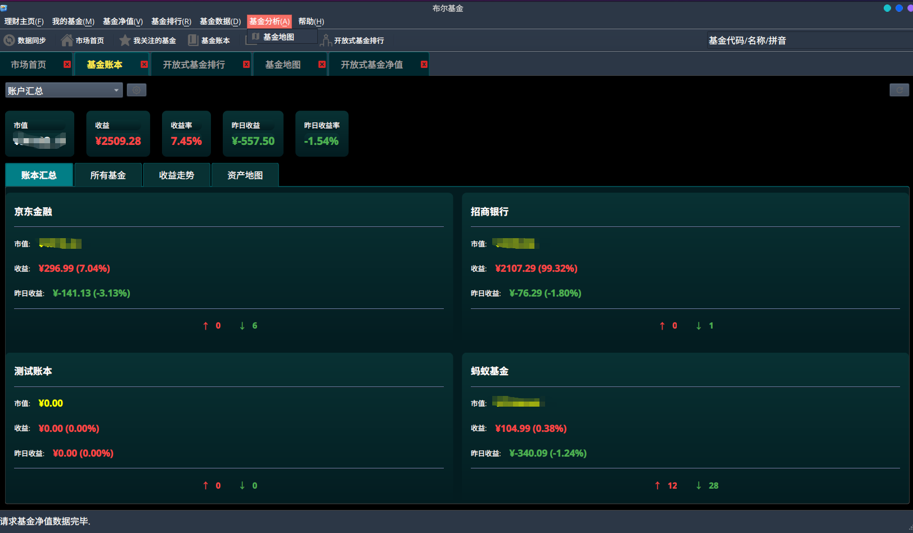Click 招商银行 昨日收益 ¥-76.29 (-1.80%)

545,293
